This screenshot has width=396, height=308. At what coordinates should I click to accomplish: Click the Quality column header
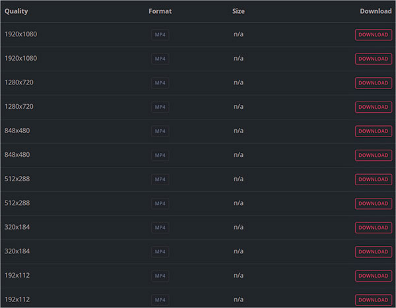click(16, 11)
